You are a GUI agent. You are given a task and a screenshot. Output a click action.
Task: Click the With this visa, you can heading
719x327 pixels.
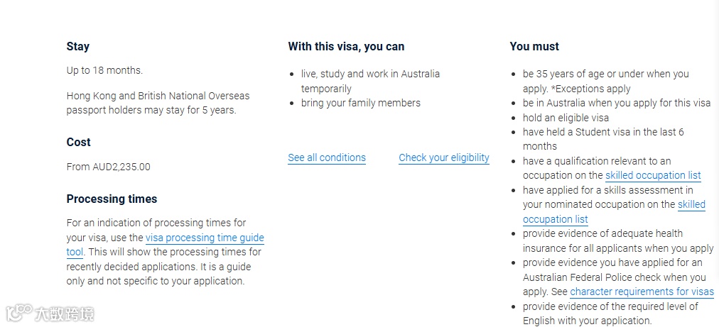coord(346,47)
